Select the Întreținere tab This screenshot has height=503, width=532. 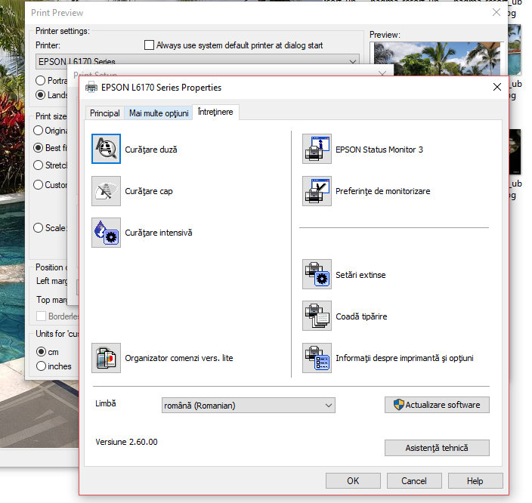(215, 112)
